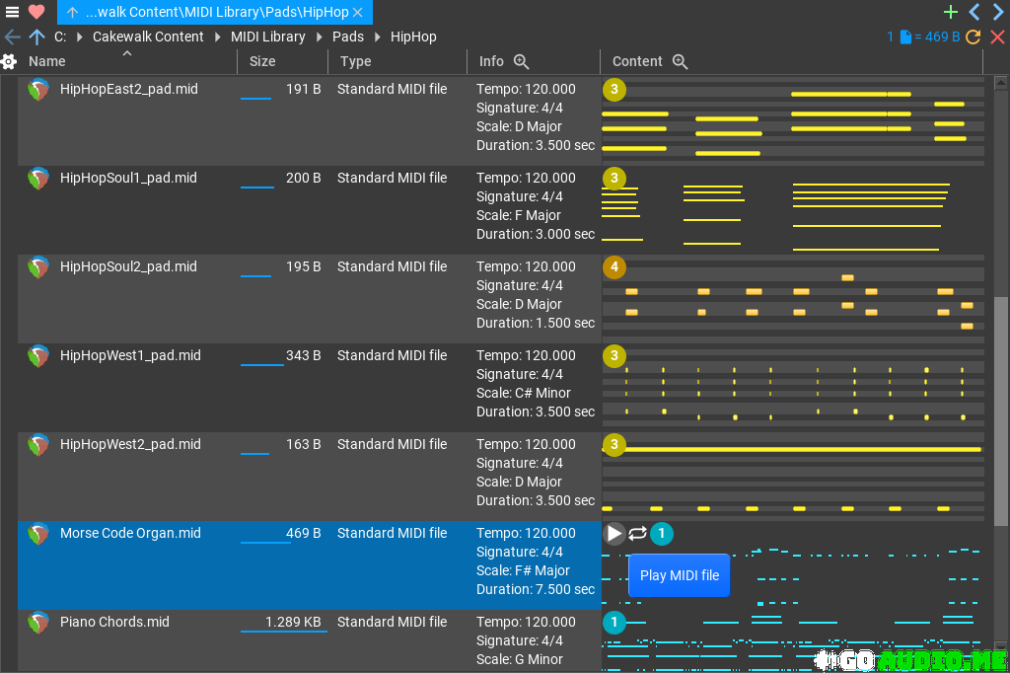Sort by Info column header

point(491,61)
